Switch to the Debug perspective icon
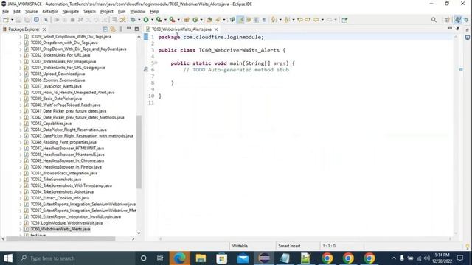The image size is (472, 265). pyautogui.click(x=466, y=20)
